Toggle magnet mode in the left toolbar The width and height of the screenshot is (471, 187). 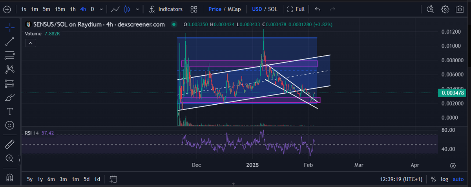10,177
